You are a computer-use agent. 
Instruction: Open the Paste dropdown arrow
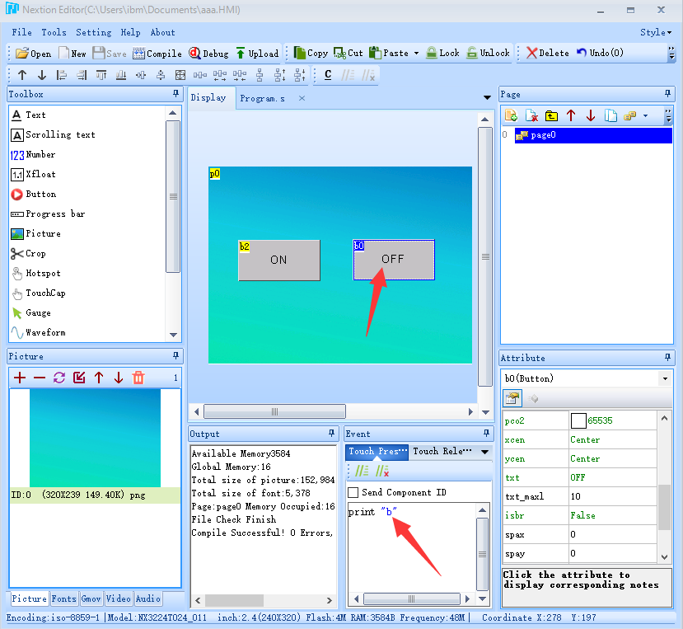pos(416,54)
